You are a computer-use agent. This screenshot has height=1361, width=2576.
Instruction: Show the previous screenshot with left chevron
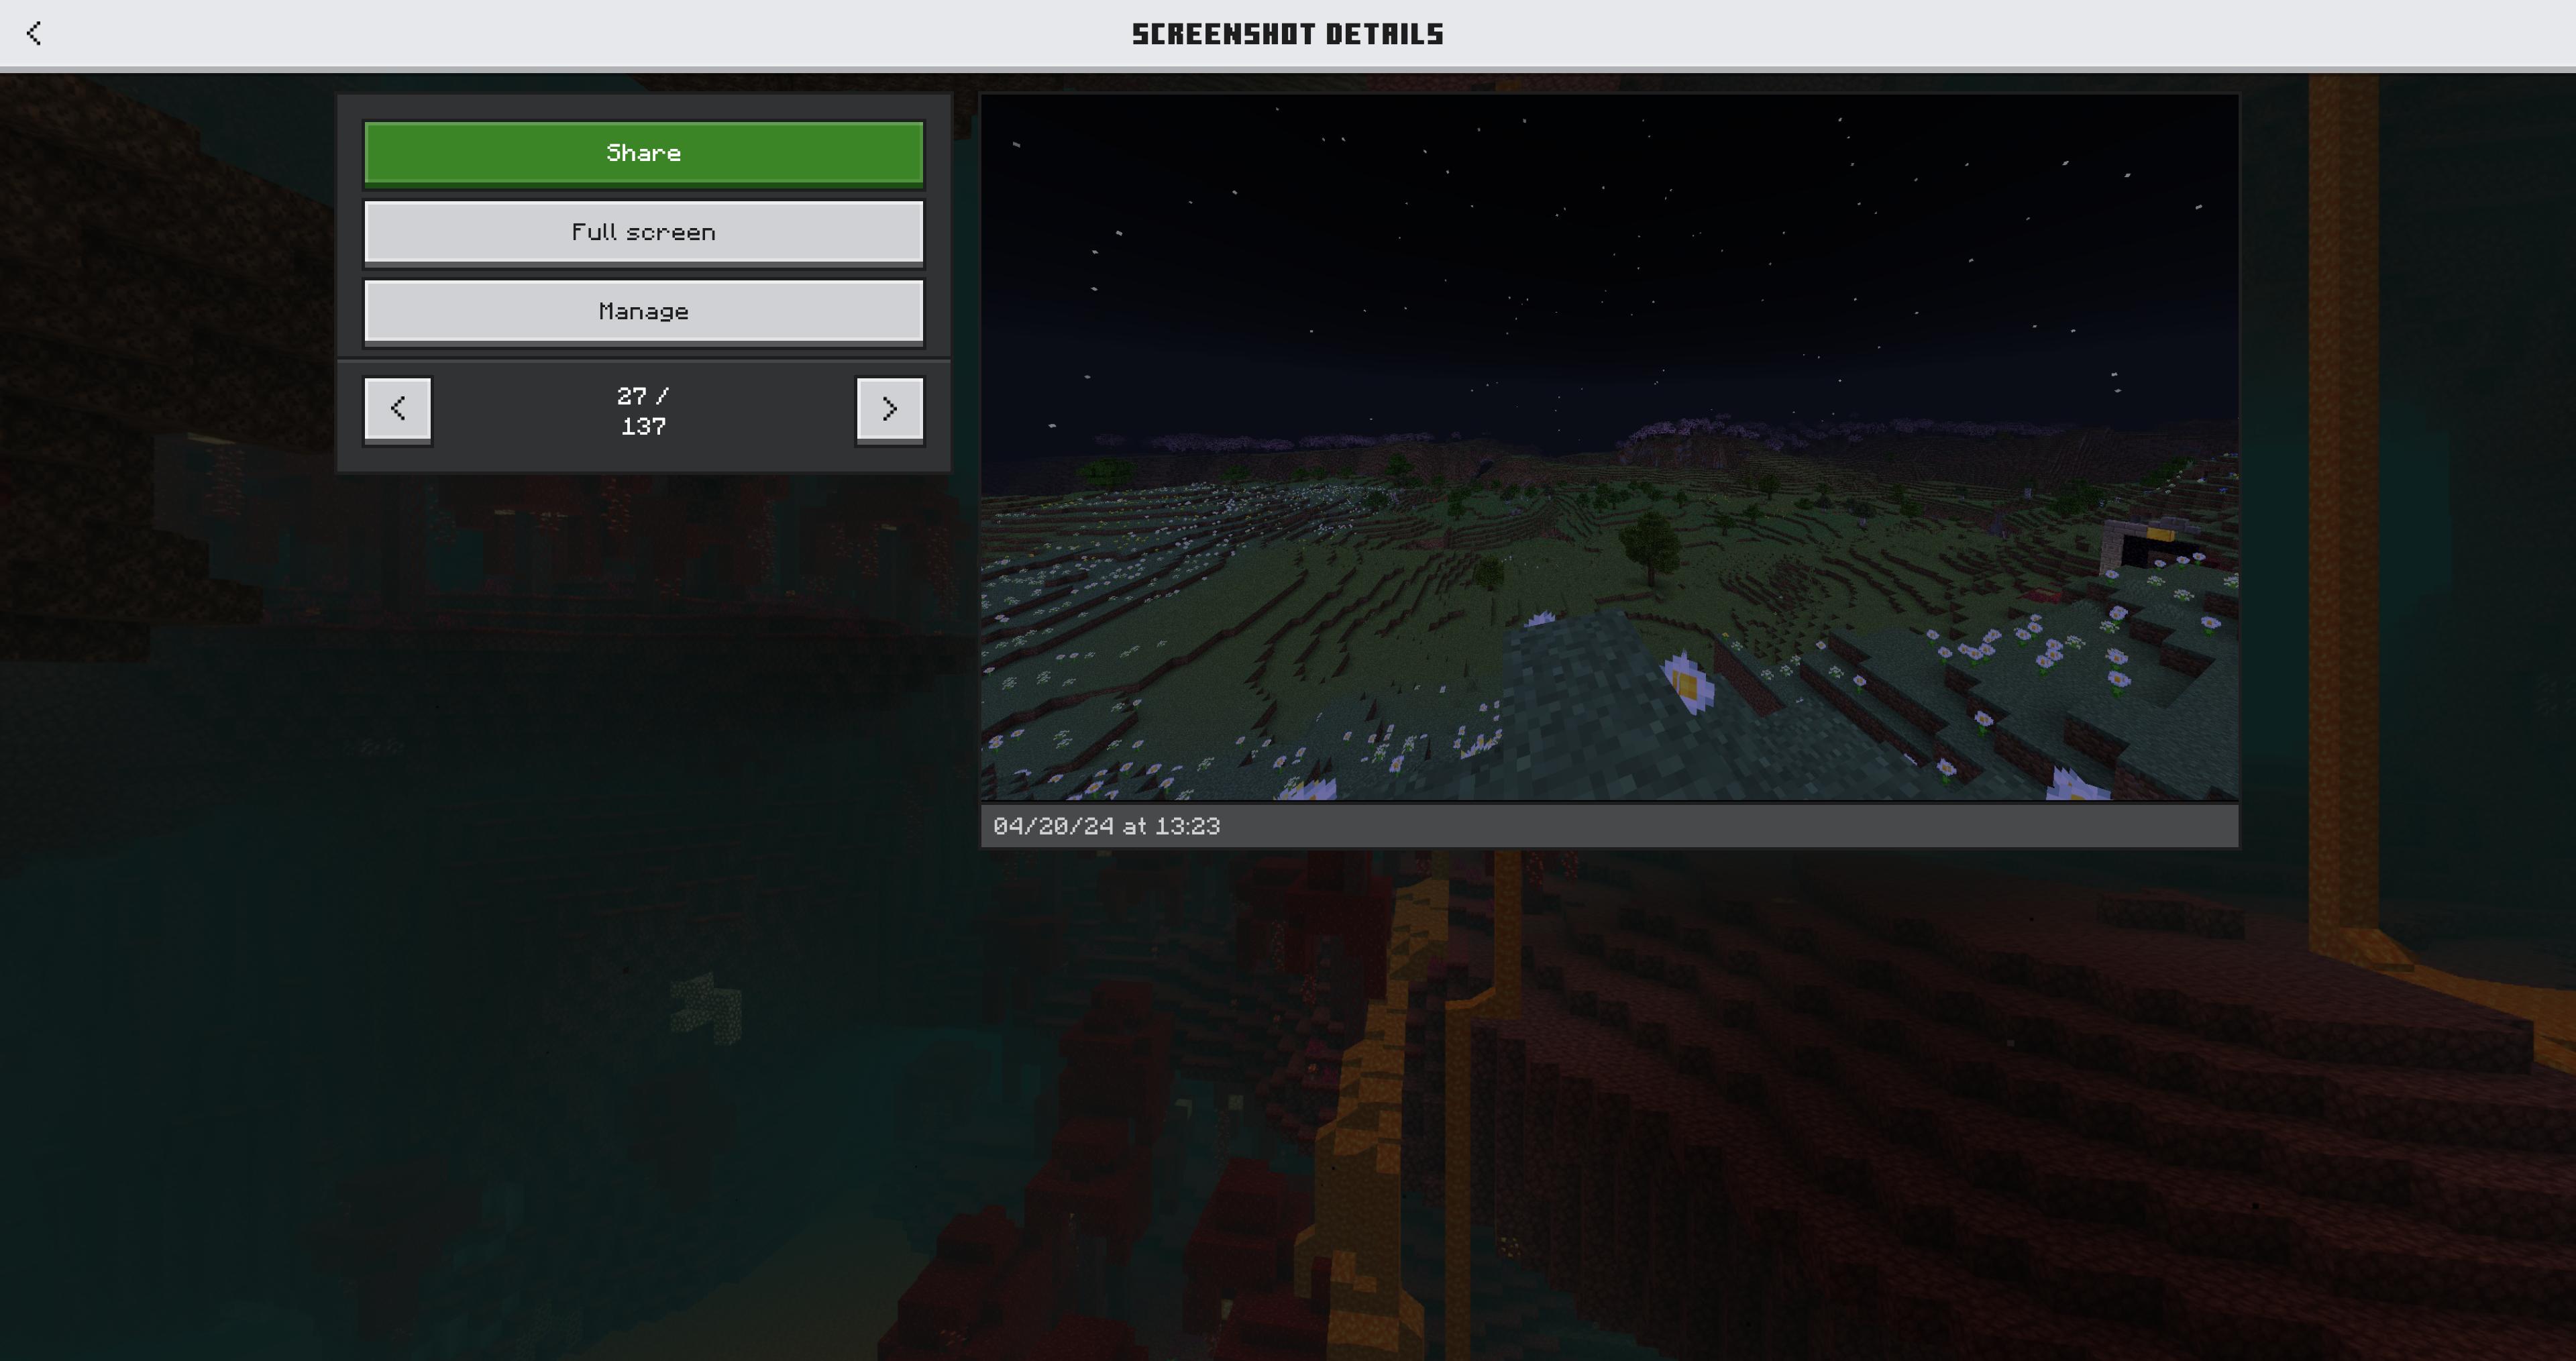397,408
